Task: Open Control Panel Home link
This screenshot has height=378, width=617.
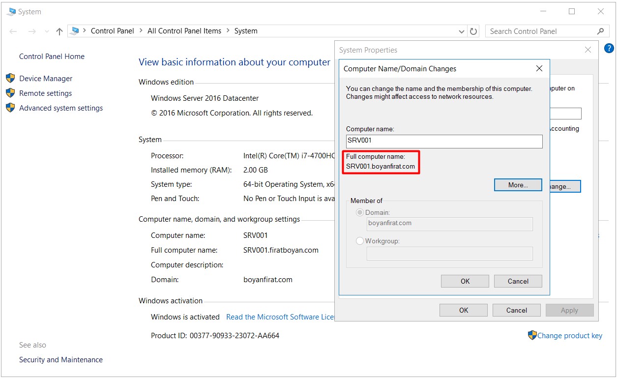Action: (52, 57)
